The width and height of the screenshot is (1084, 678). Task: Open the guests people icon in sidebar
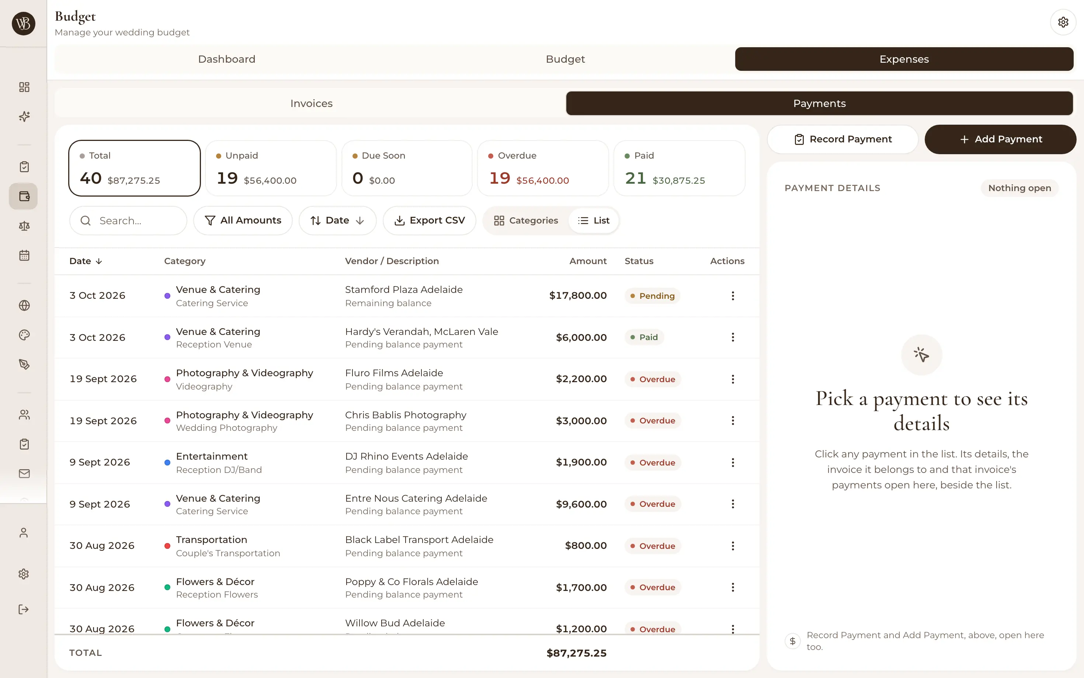click(x=24, y=415)
